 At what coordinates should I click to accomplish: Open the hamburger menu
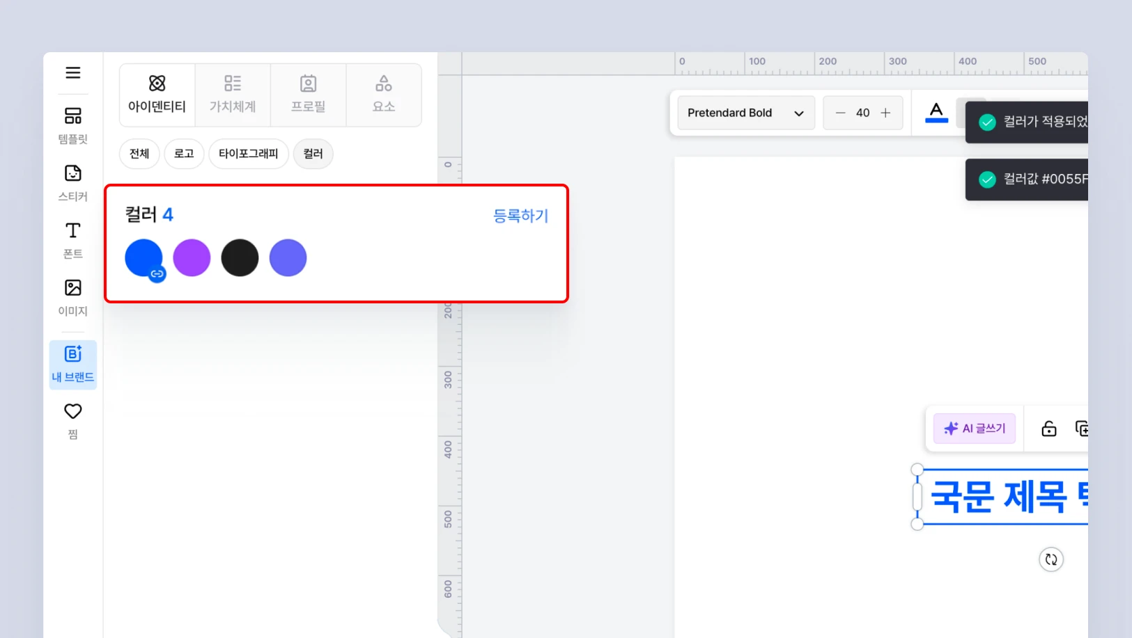point(73,73)
